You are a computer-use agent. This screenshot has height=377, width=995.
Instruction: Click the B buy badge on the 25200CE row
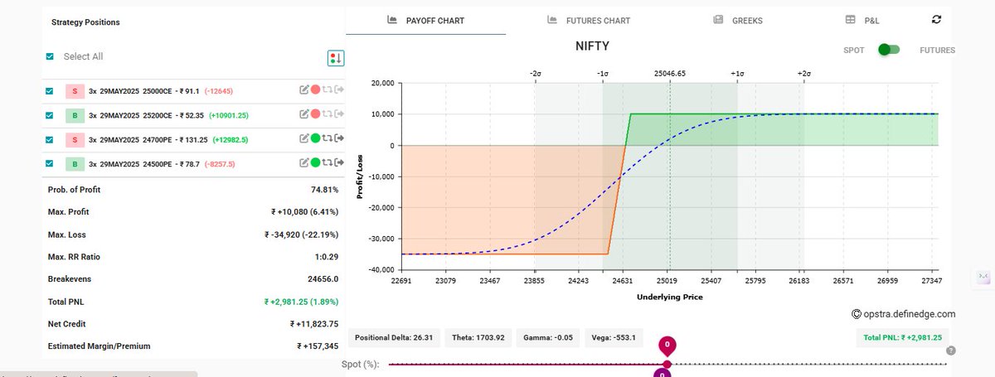(75, 115)
